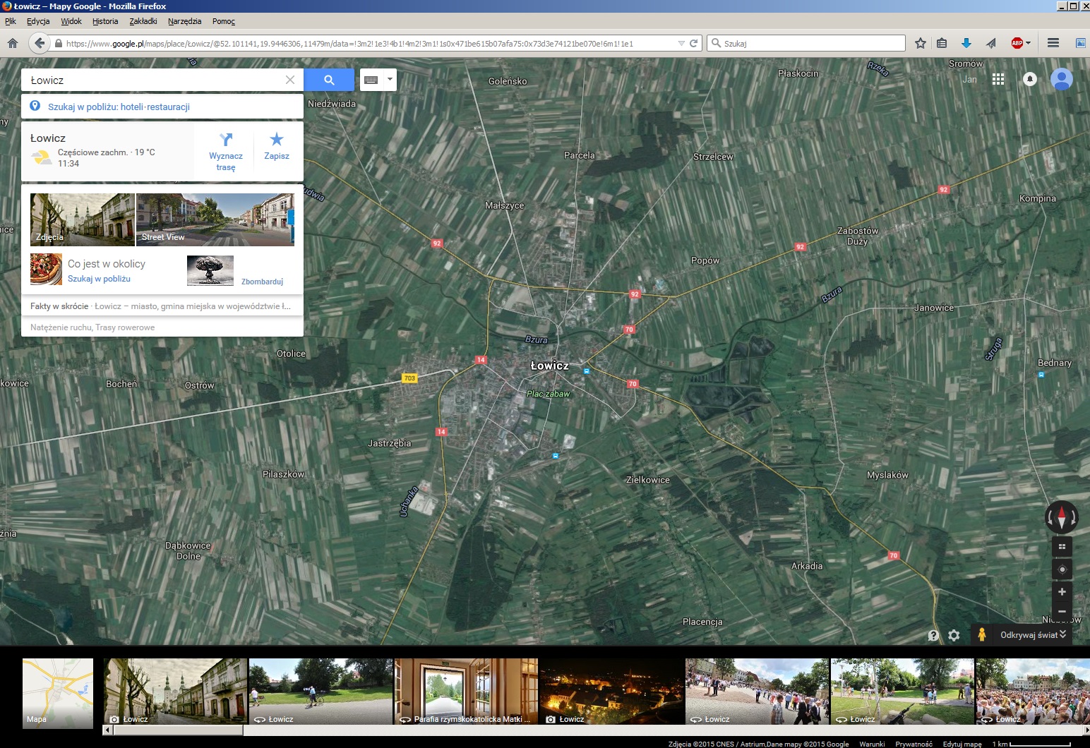Open Google notifications bell
Viewport: 1090px width, 748px height.
(1030, 79)
